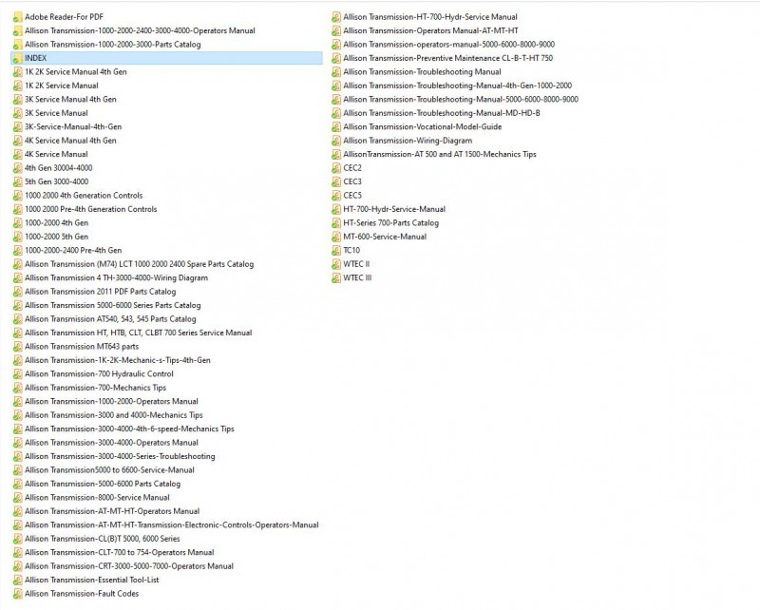Select Allison Transmission-5000-6000 Parts Catalog file
The image size is (760, 610).
tap(103, 484)
